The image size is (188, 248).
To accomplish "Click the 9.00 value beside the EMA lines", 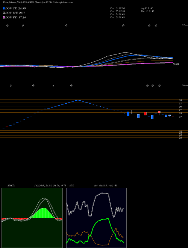I will tap(176, 64).
